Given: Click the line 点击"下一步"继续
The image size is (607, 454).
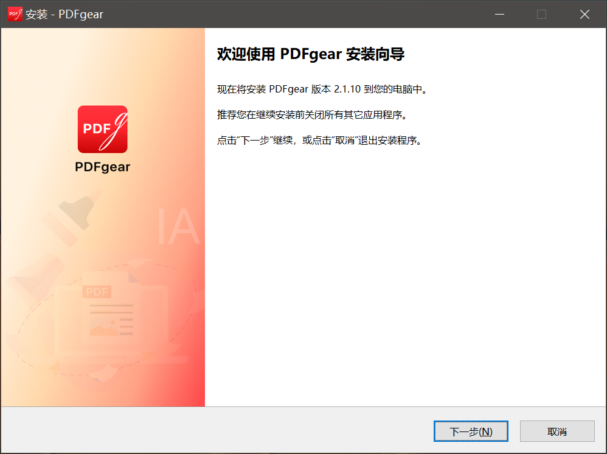Looking at the screenshot, I should pos(255,140).
